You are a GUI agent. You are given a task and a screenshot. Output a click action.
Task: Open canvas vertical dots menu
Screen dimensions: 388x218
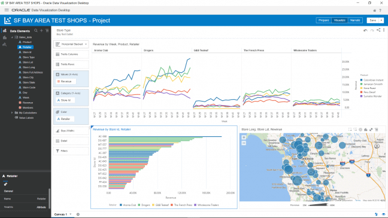(x=384, y=30)
